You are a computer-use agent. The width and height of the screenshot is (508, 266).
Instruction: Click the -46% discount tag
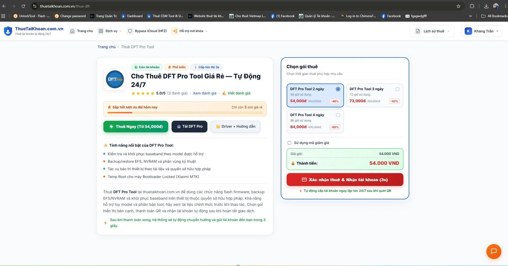(335, 101)
